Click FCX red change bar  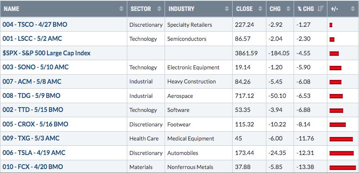pyautogui.click(x=343, y=167)
